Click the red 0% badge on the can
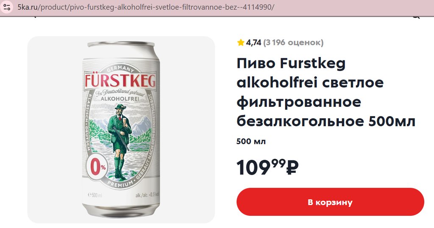The image size is (434, 228). coord(97,167)
